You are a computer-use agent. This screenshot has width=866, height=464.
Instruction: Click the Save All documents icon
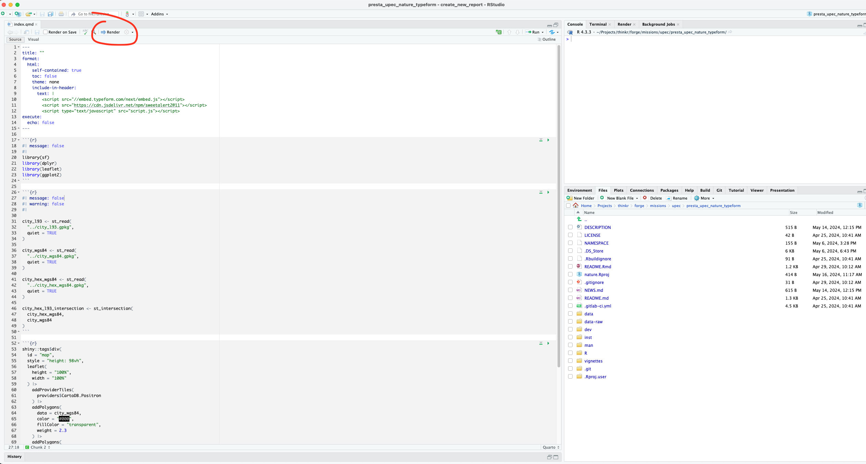point(51,14)
